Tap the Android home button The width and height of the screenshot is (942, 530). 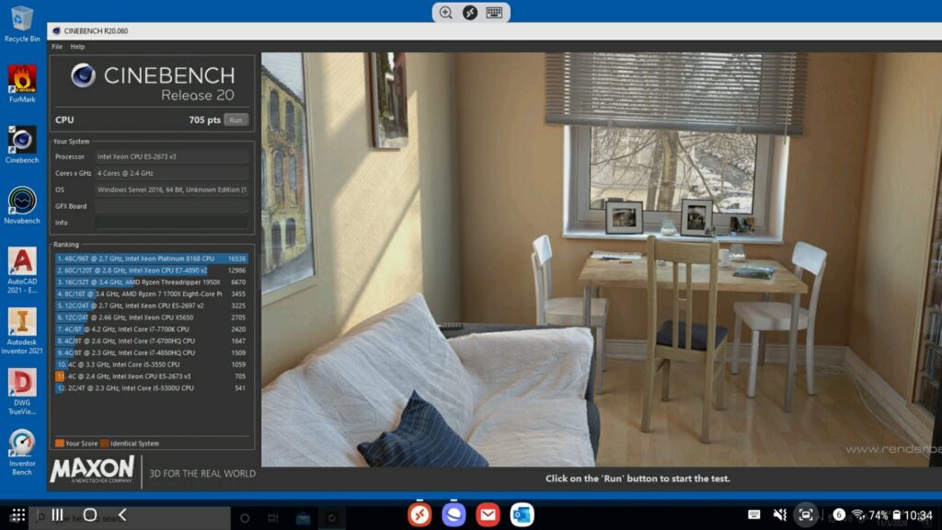tap(90, 515)
